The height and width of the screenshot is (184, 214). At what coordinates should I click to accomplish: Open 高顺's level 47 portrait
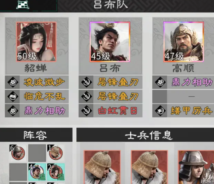184,42
